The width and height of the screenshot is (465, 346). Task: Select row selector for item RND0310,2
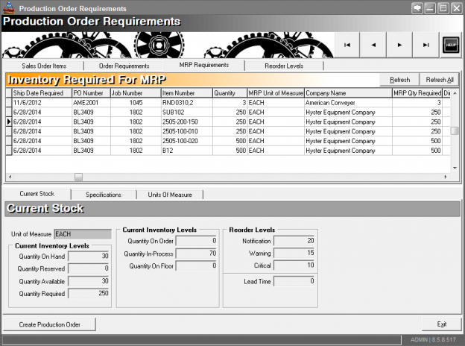click(x=9, y=103)
